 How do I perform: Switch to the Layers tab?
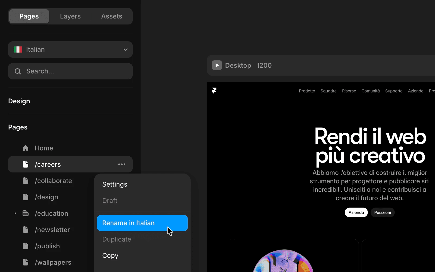coord(70,16)
